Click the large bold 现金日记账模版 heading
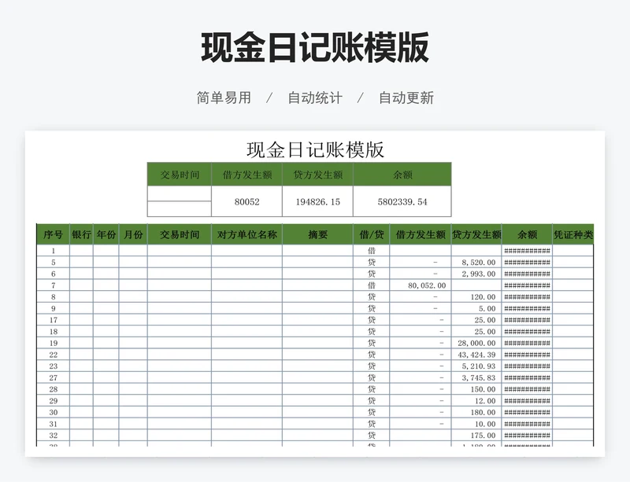The height and width of the screenshot is (482, 630). 315,48
